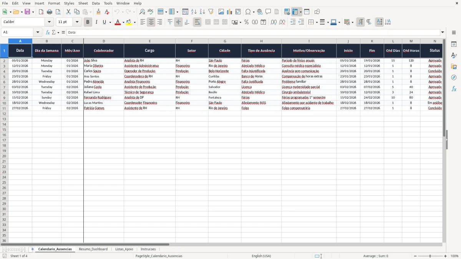461x259 pixels.
Task: Click the Print icon
Action: click(50, 12)
